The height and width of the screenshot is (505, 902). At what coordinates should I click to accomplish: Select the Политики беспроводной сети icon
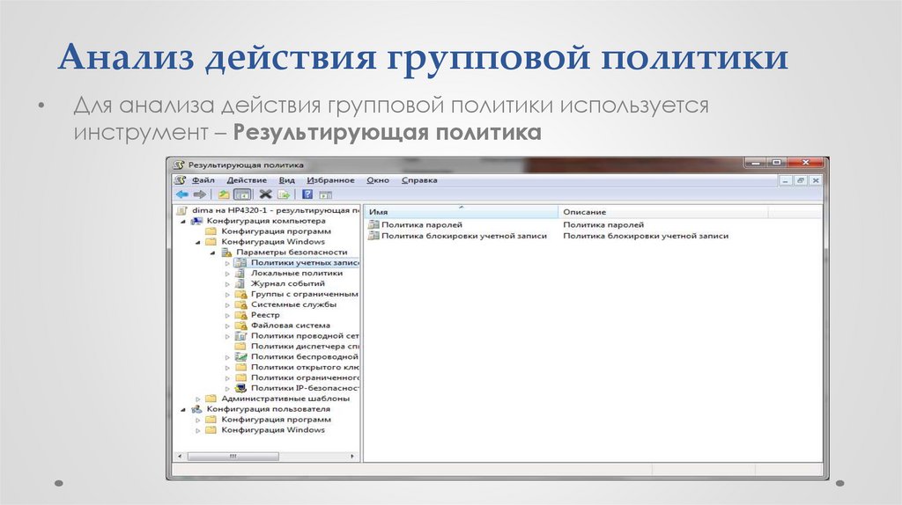click(241, 357)
